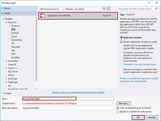Click the tree scrollbar down arrow
The image size is (161, 121).
(36, 89)
